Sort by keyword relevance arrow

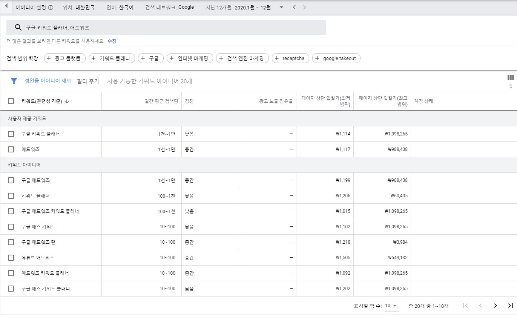tap(67, 101)
